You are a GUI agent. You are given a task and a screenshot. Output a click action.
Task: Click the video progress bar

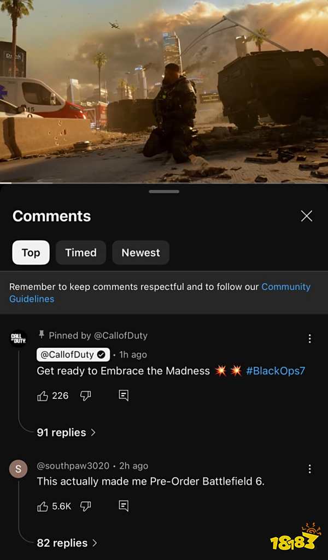point(164,183)
